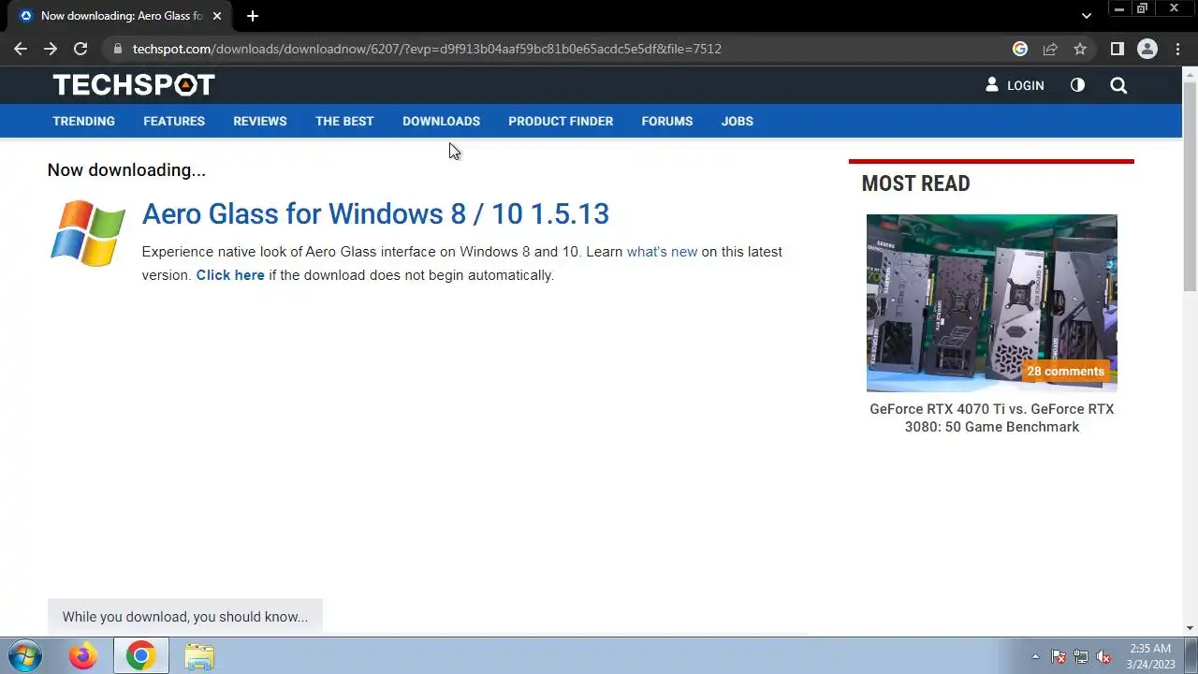Open the LOGIN user account link
Image resolution: width=1198 pixels, height=674 pixels.
click(x=1015, y=85)
